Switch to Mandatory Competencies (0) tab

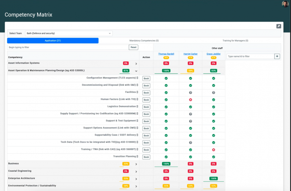click(x=144, y=40)
